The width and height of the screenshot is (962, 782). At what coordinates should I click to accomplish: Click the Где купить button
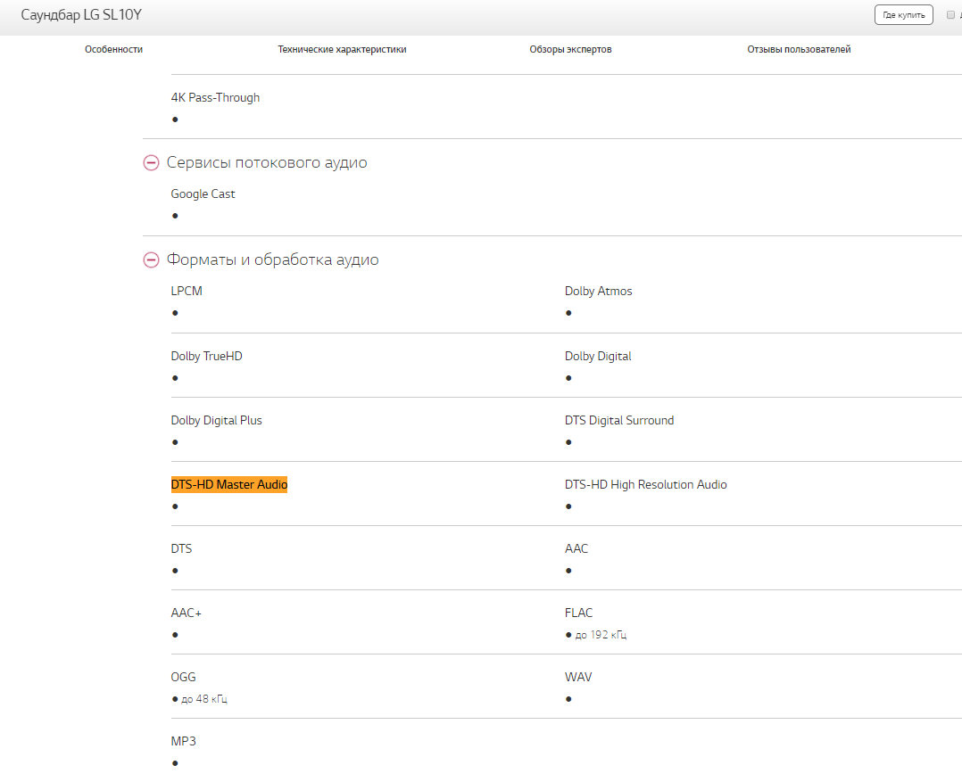(903, 15)
